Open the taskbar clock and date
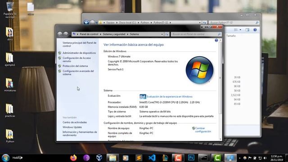Viewport: 288px width, 162px height. (x=277, y=158)
